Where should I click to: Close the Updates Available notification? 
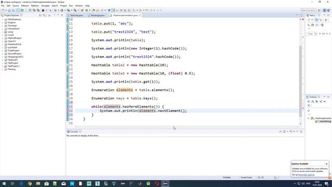tap(326, 164)
